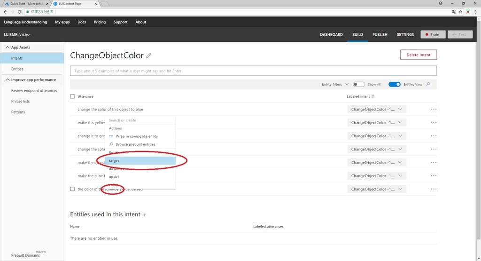
Task: Click the Train button
Action: pyautogui.click(x=433, y=34)
